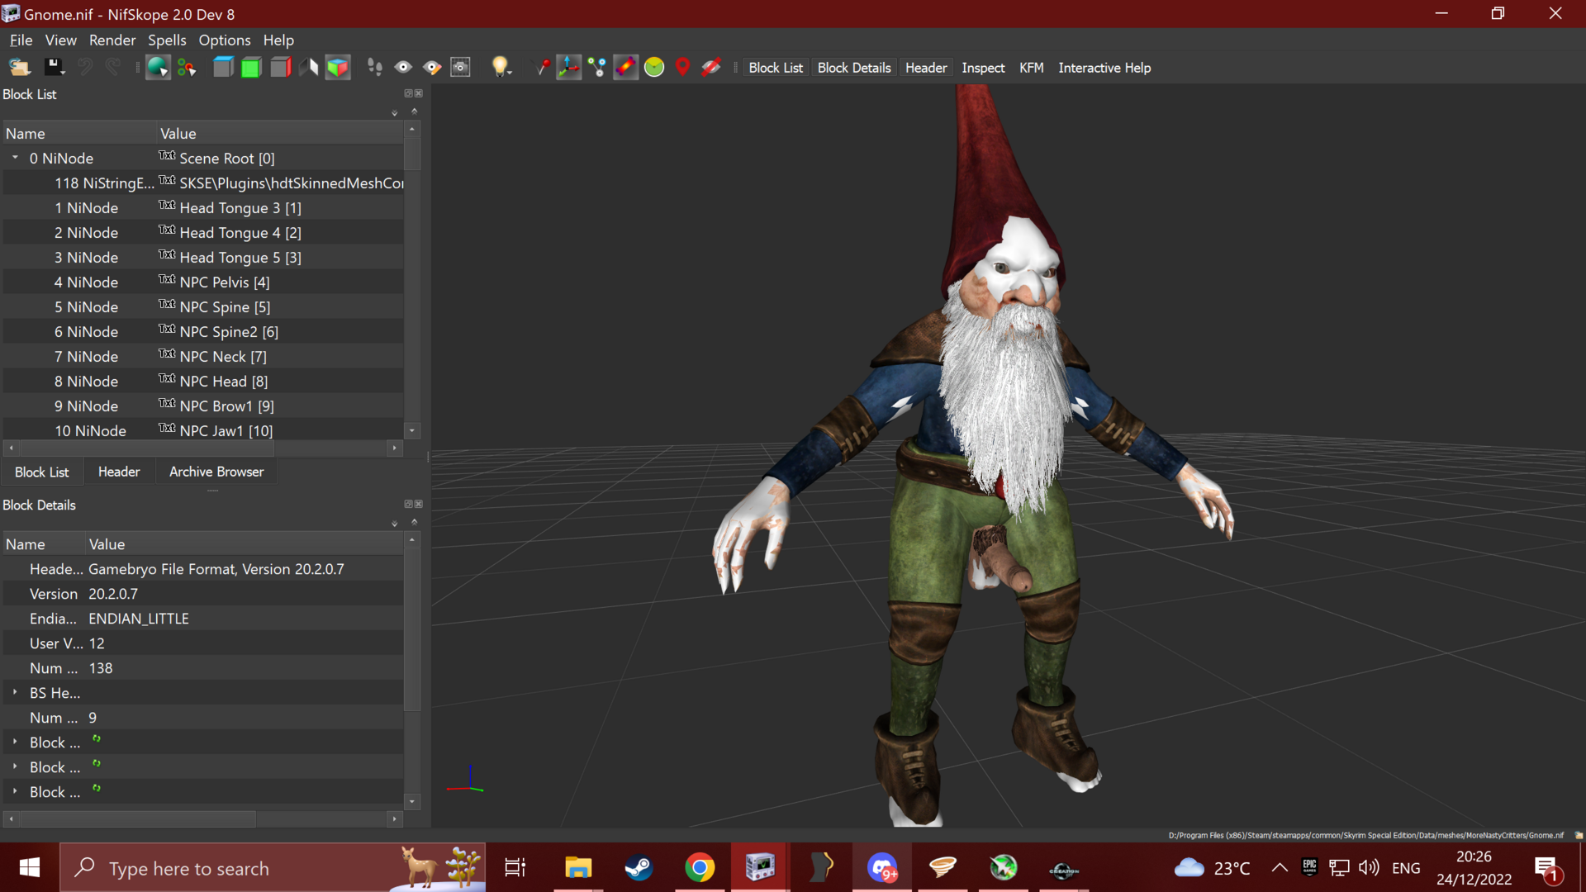Click the KFM toolbar button
Screen dimensions: 1586x892
(1031, 68)
